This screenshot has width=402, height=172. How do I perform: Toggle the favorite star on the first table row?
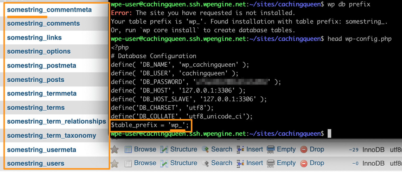(114, 149)
